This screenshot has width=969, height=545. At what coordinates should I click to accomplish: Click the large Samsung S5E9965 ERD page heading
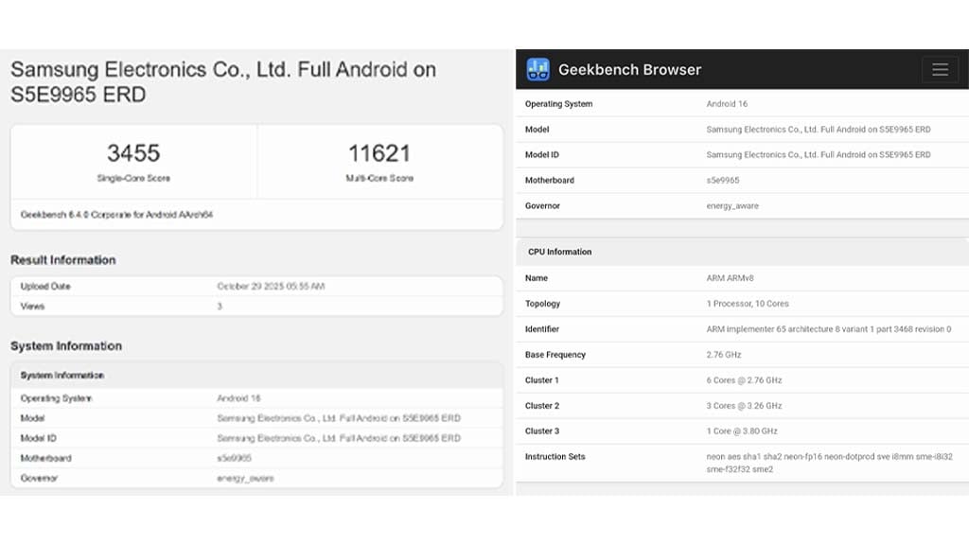click(223, 82)
